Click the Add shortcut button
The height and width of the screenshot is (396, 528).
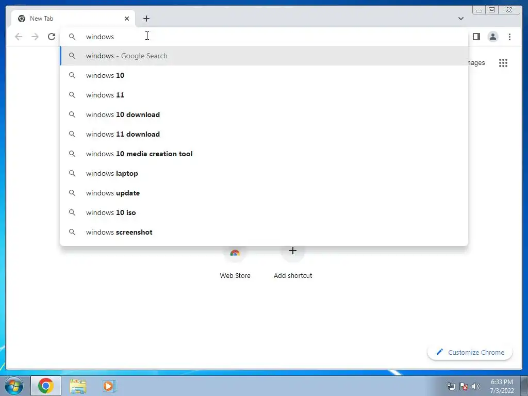coord(293,262)
